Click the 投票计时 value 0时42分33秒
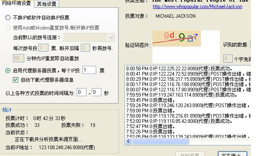Screen dimensions: 276x156 tap(49, 118)
